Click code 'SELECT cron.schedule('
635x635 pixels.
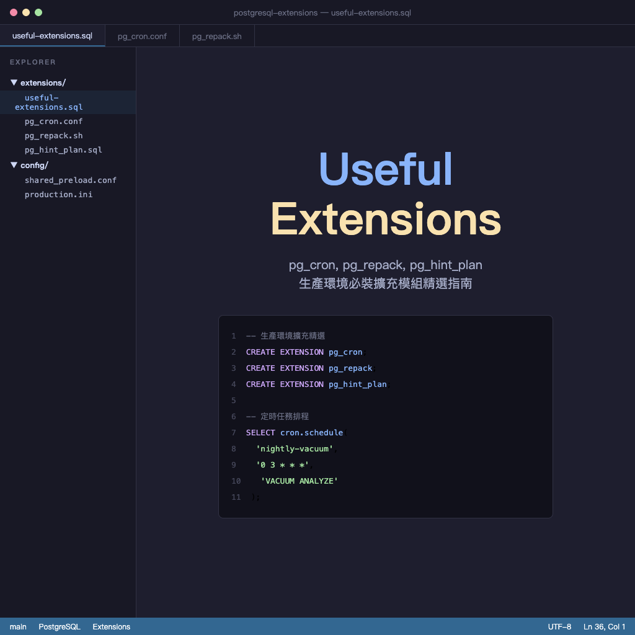296,432
